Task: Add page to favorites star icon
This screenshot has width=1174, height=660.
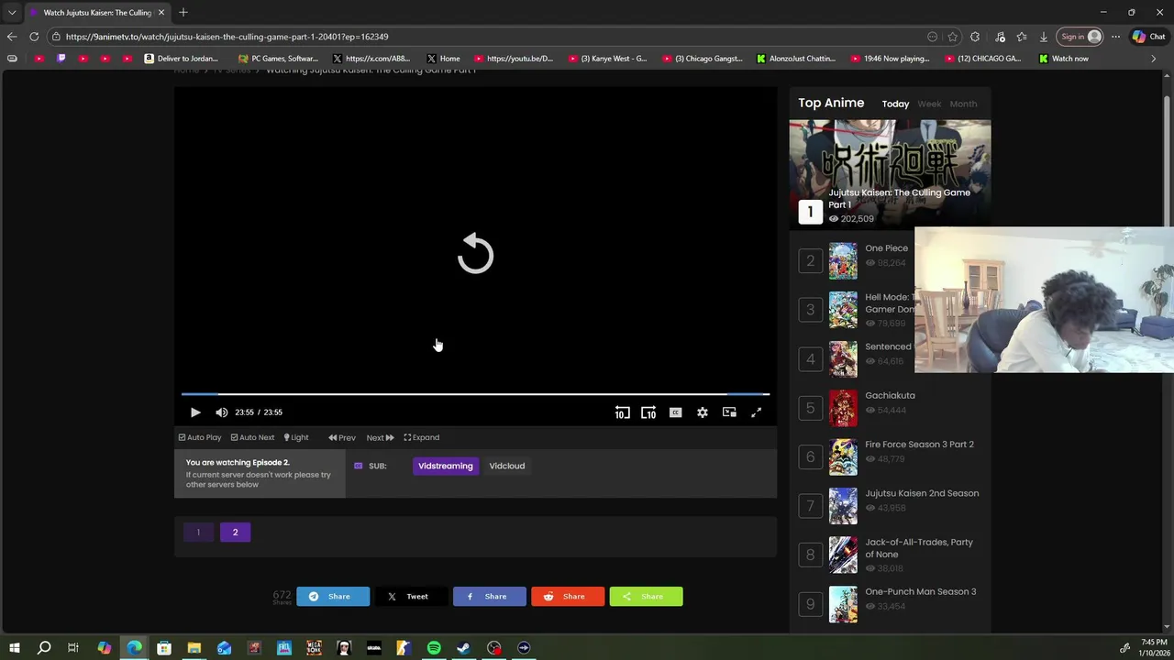Action: [953, 37]
